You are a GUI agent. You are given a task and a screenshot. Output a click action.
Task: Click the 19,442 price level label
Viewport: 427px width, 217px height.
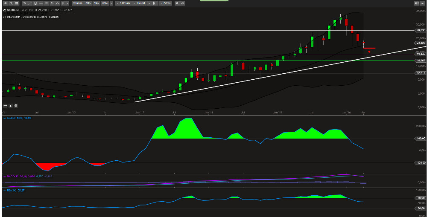tap(420, 54)
